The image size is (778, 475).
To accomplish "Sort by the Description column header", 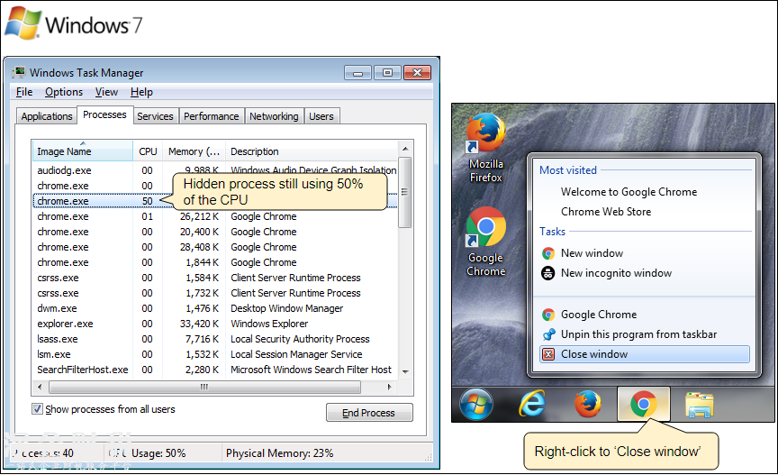I will tap(312, 151).
